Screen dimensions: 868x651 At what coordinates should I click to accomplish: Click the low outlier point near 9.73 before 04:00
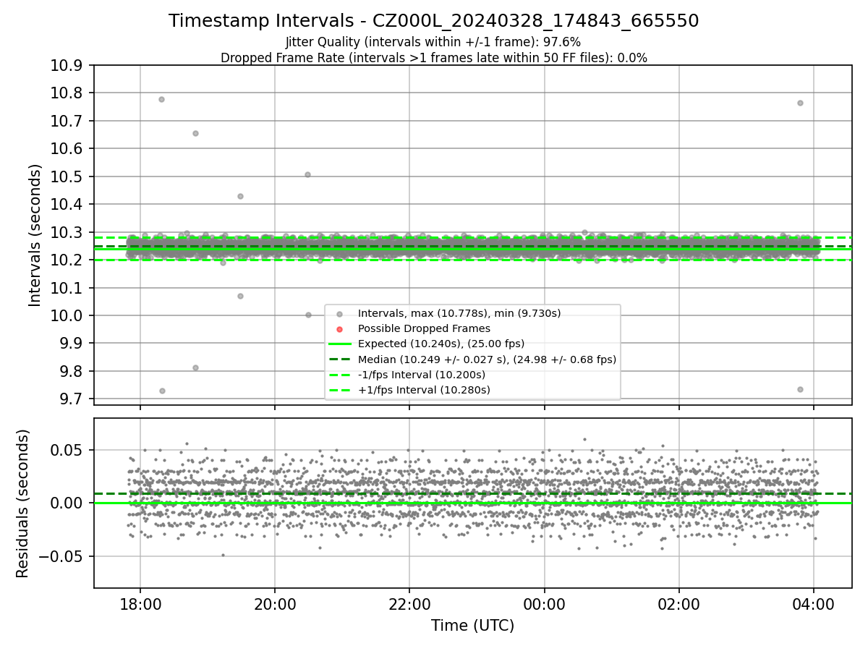point(800,389)
